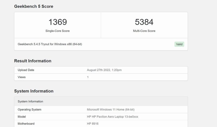Select the August 27th 2022, 1:20pm value
The height and width of the screenshot is (127, 217).
pos(104,70)
